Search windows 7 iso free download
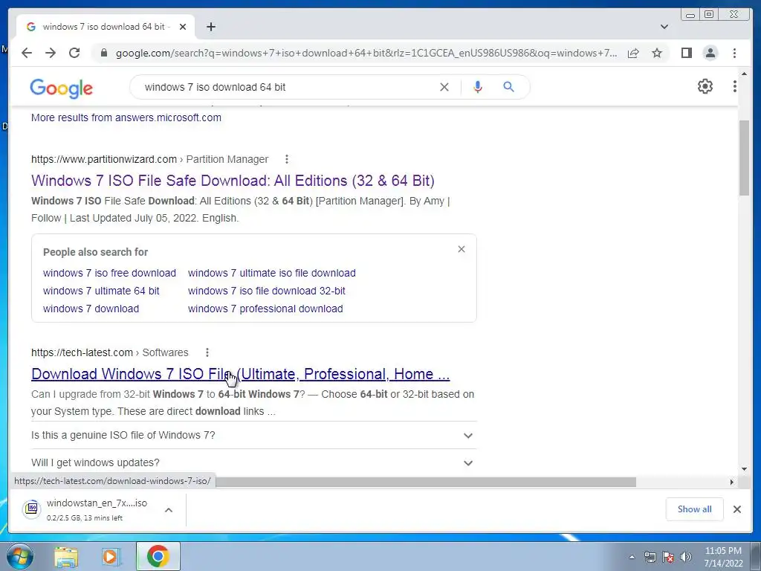The image size is (761, 571). (109, 273)
